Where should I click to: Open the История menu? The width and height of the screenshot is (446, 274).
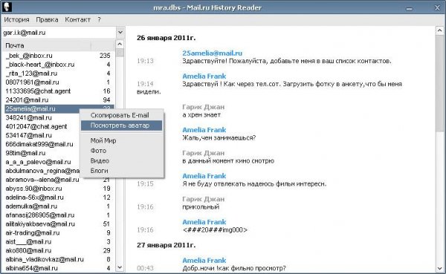[x=16, y=19]
